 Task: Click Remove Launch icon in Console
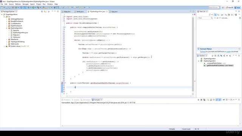coord(201,100)
